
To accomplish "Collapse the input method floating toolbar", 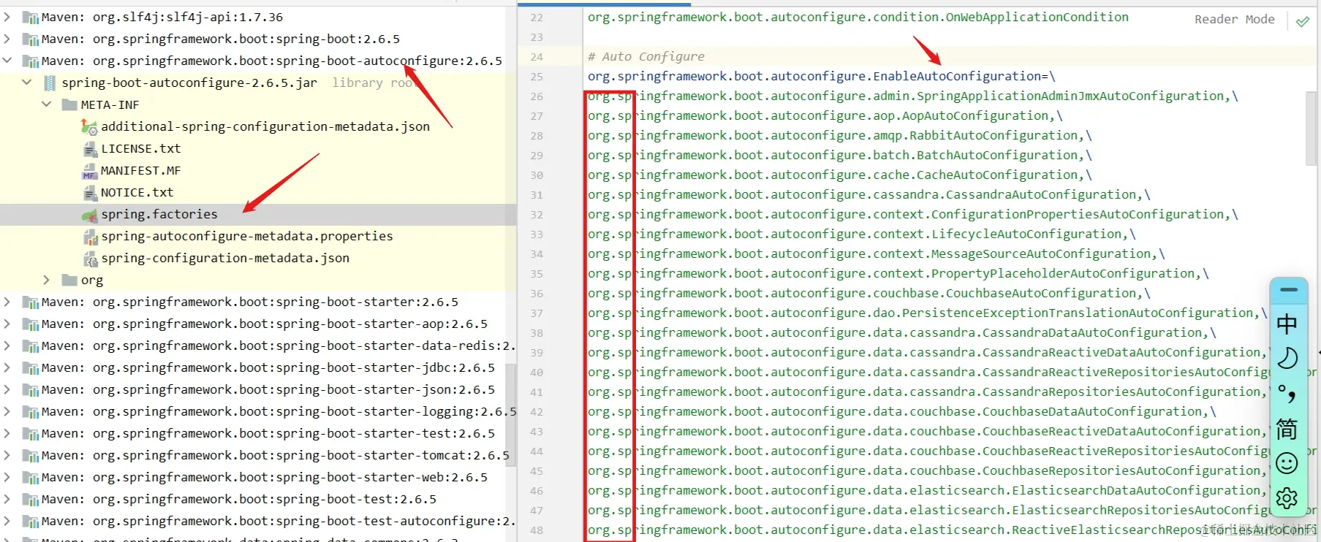I will [1289, 290].
